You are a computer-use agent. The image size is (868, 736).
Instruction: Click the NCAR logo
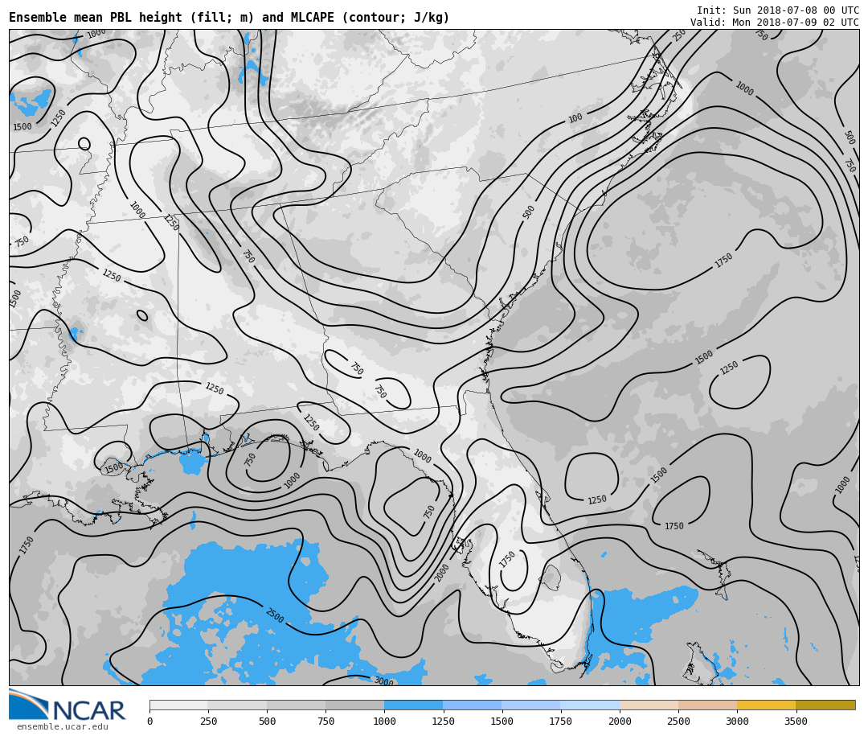(68, 706)
